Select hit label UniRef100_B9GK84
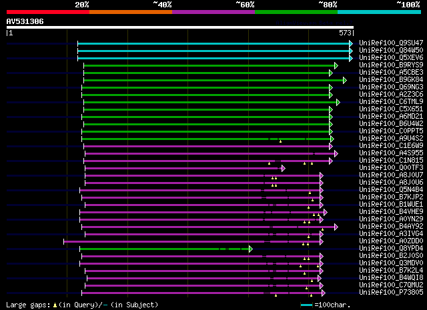The height and width of the screenshot is (310, 427). [391, 79]
